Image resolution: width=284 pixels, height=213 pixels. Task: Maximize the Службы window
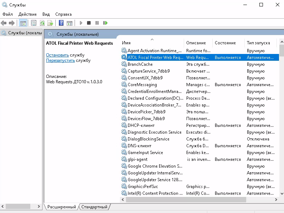[x=261, y=5]
